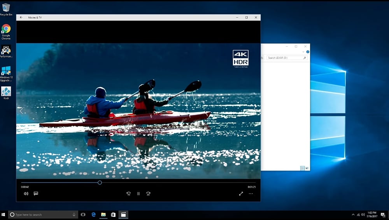Switch to Movies & TV taskbar icon
389x220 pixels.
pos(123,215)
